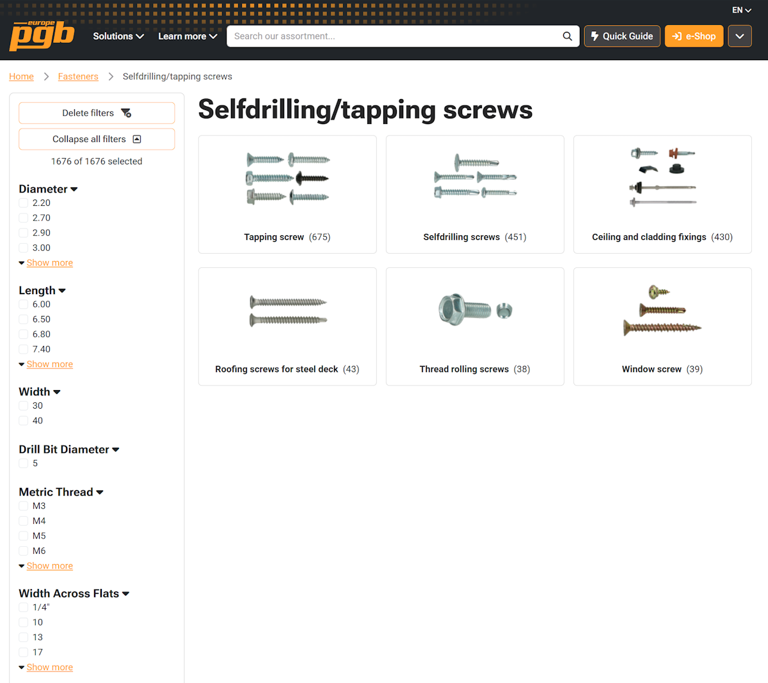Open Tapping screw category image

pyautogui.click(x=287, y=178)
